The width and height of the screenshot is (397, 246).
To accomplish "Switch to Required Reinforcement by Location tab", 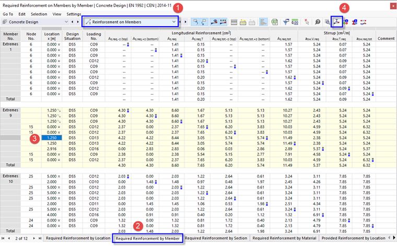I will tap(78, 238).
